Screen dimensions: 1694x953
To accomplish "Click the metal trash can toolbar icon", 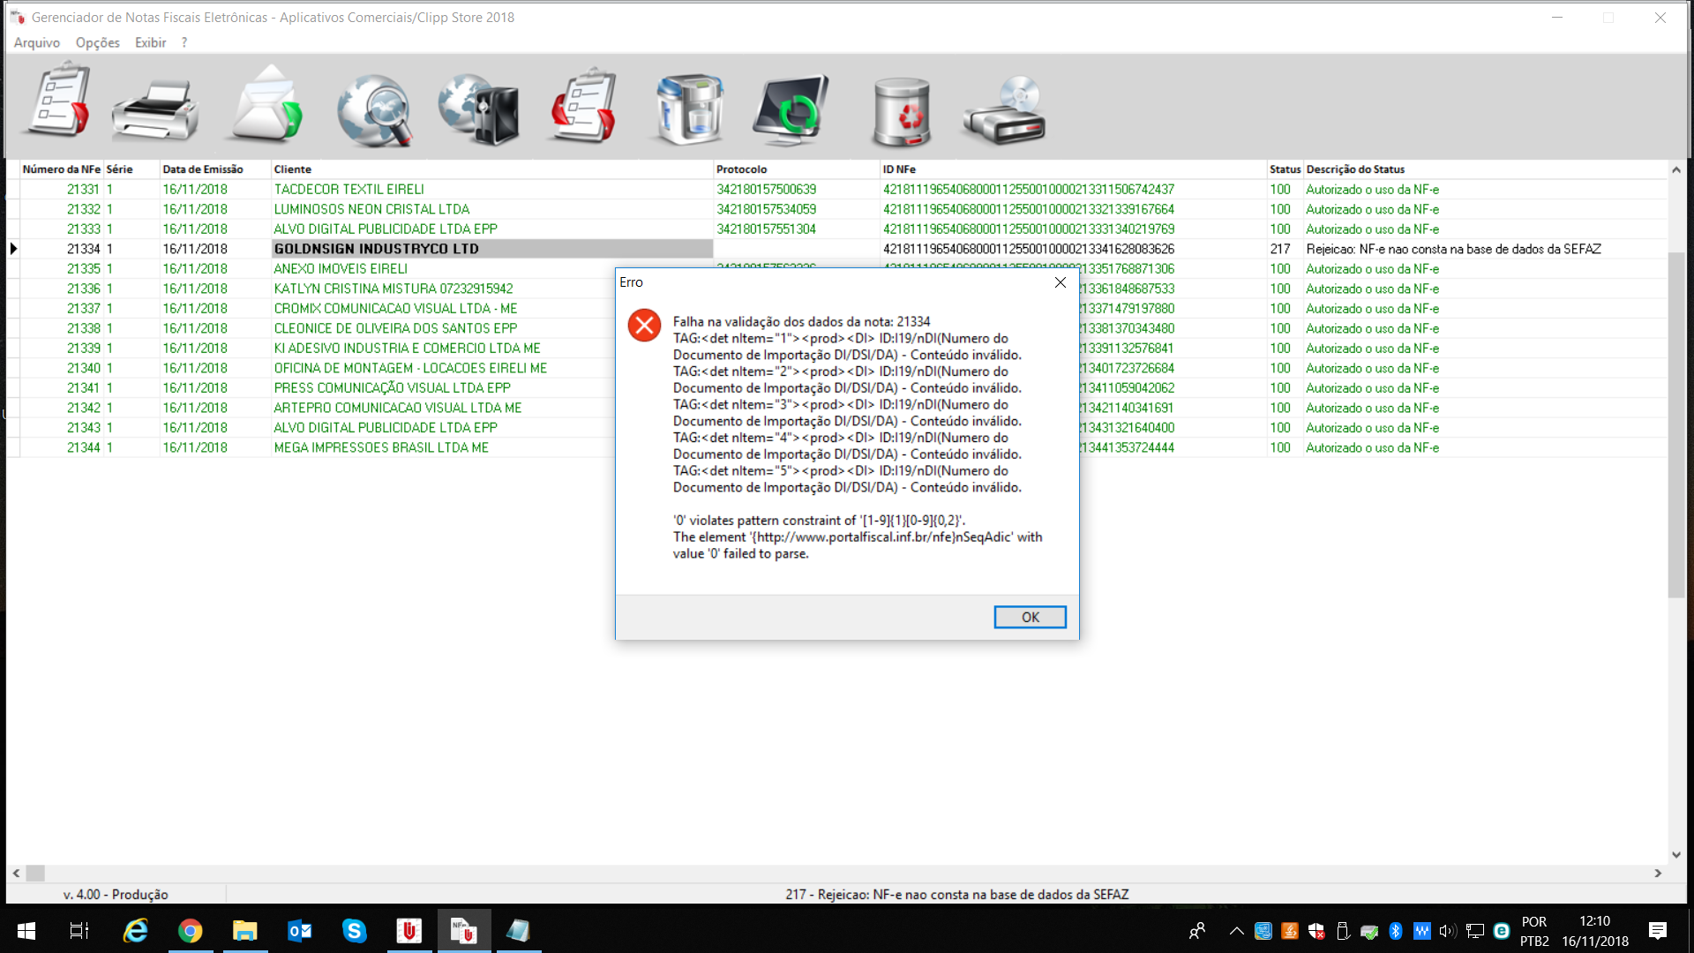I will [x=901, y=111].
